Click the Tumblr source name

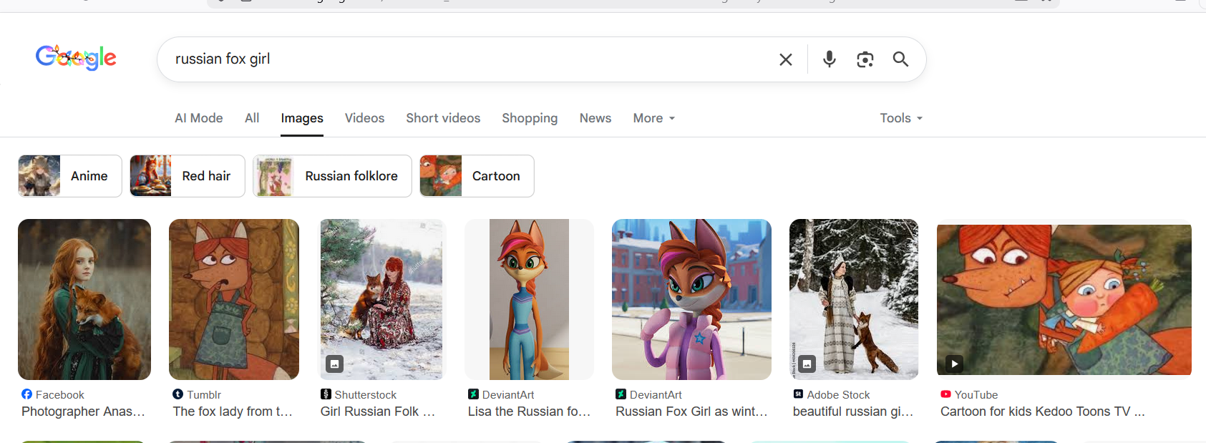(204, 395)
